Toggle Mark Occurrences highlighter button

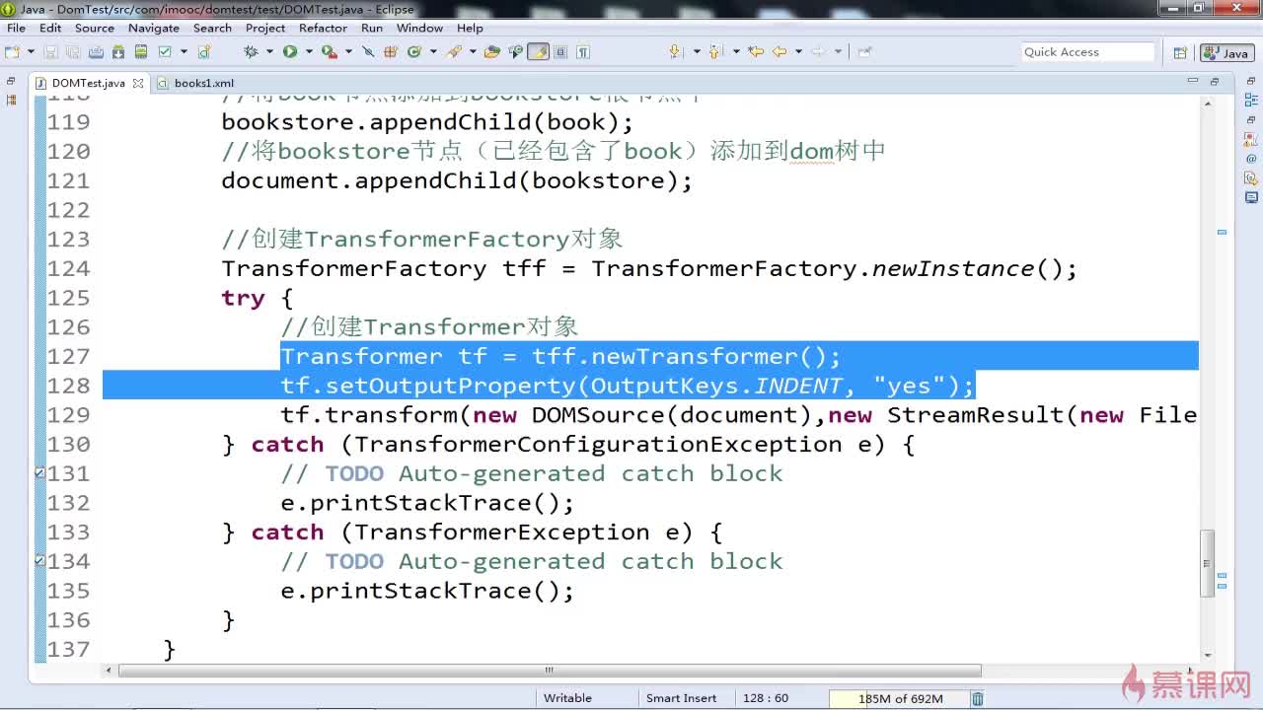pos(538,51)
